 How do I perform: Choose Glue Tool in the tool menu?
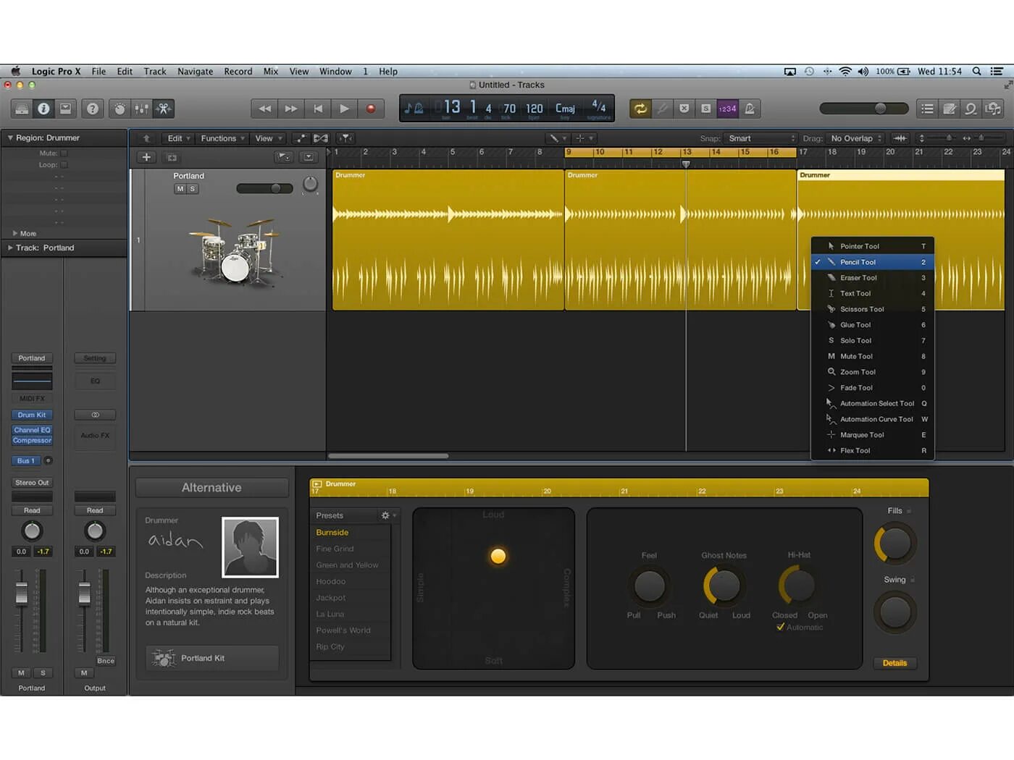873,325
